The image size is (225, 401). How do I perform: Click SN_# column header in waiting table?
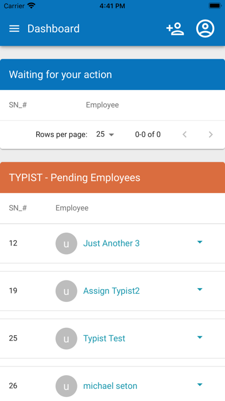(18, 105)
